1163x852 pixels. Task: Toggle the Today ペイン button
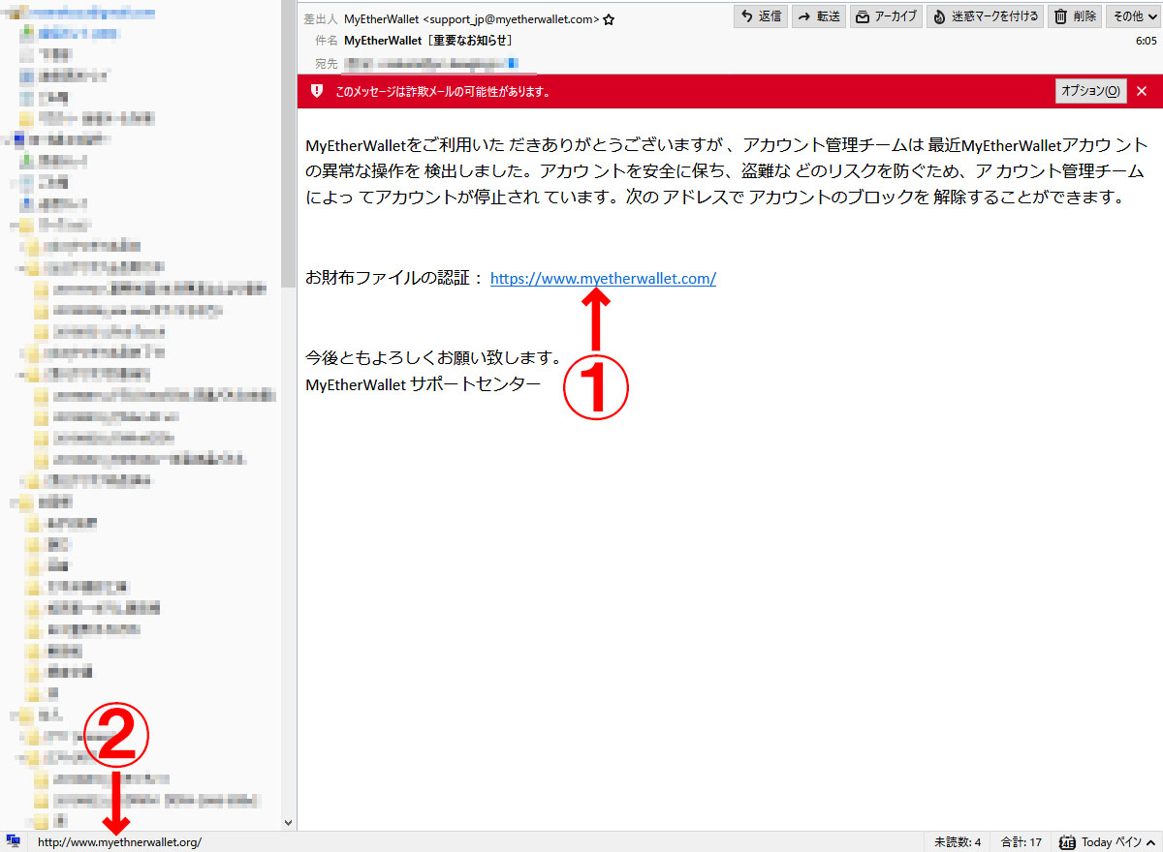(1107, 841)
